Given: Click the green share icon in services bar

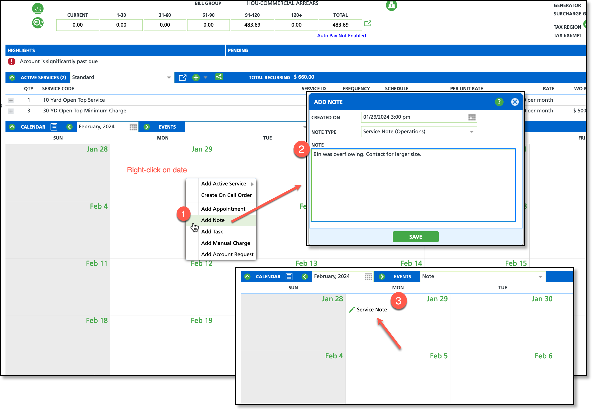Looking at the screenshot, I should (219, 77).
